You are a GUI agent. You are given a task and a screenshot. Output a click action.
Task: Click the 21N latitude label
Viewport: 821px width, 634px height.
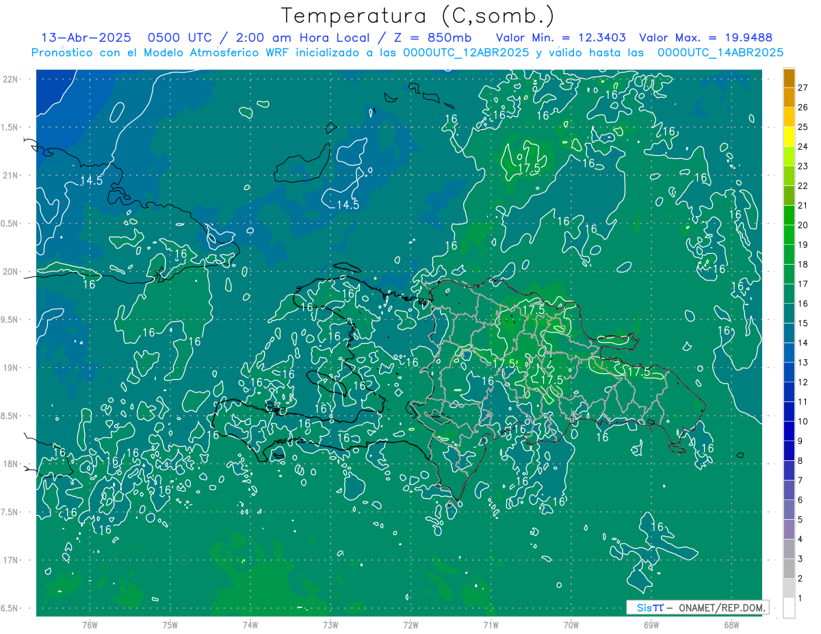coord(12,175)
